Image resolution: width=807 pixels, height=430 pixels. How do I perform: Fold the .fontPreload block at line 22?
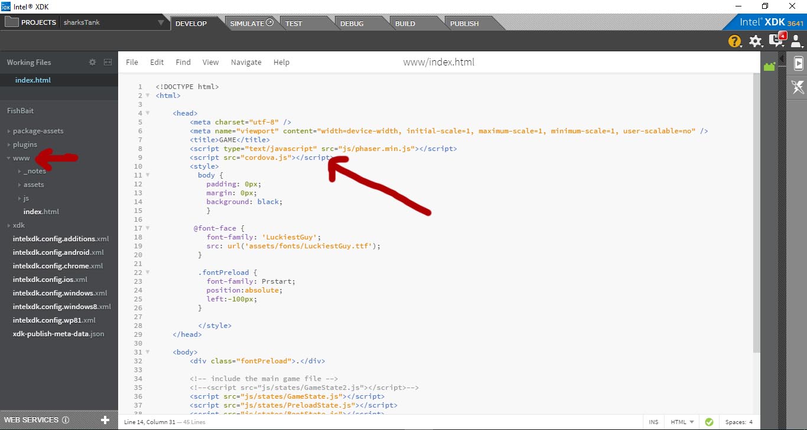[148, 273]
